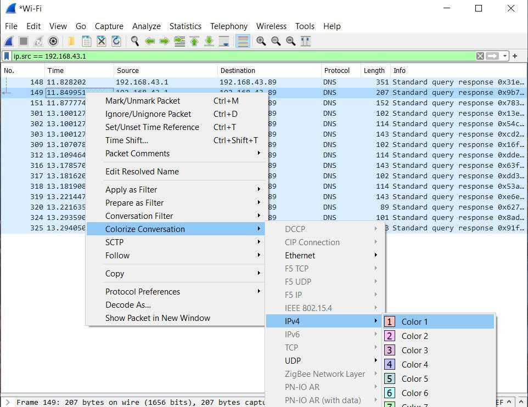Select Show Packet in New Window

(x=158, y=318)
